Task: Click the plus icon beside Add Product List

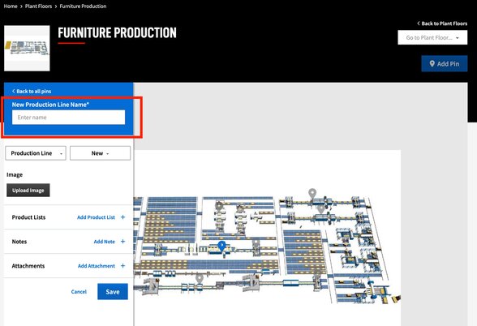Action: pos(123,217)
